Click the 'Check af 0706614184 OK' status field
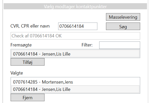This screenshot has width=149, height=103. (75, 36)
